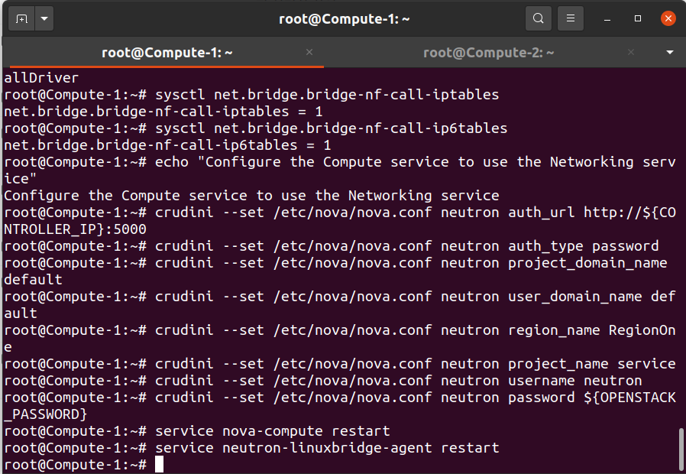This screenshot has width=686, height=474.
Task: Click the neutron-linuxbridge-agent restart command line
Action: point(251,448)
